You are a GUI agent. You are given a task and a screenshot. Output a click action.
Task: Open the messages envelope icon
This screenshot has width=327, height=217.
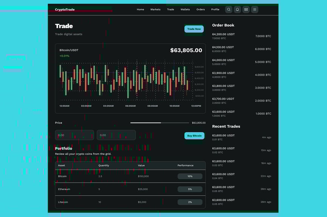tap(246, 9)
